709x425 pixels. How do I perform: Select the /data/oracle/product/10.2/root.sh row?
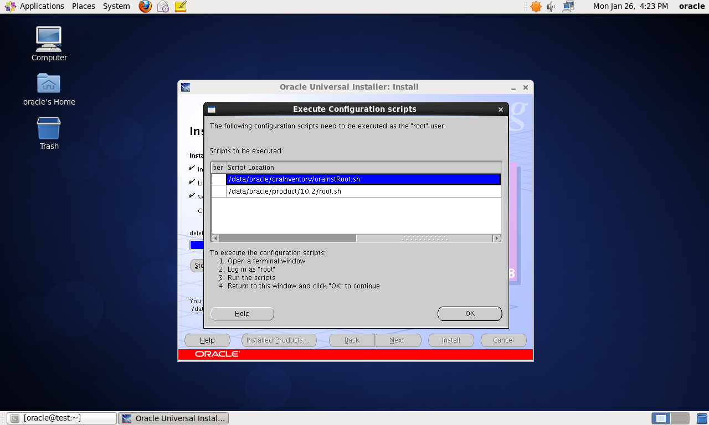click(x=356, y=191)
